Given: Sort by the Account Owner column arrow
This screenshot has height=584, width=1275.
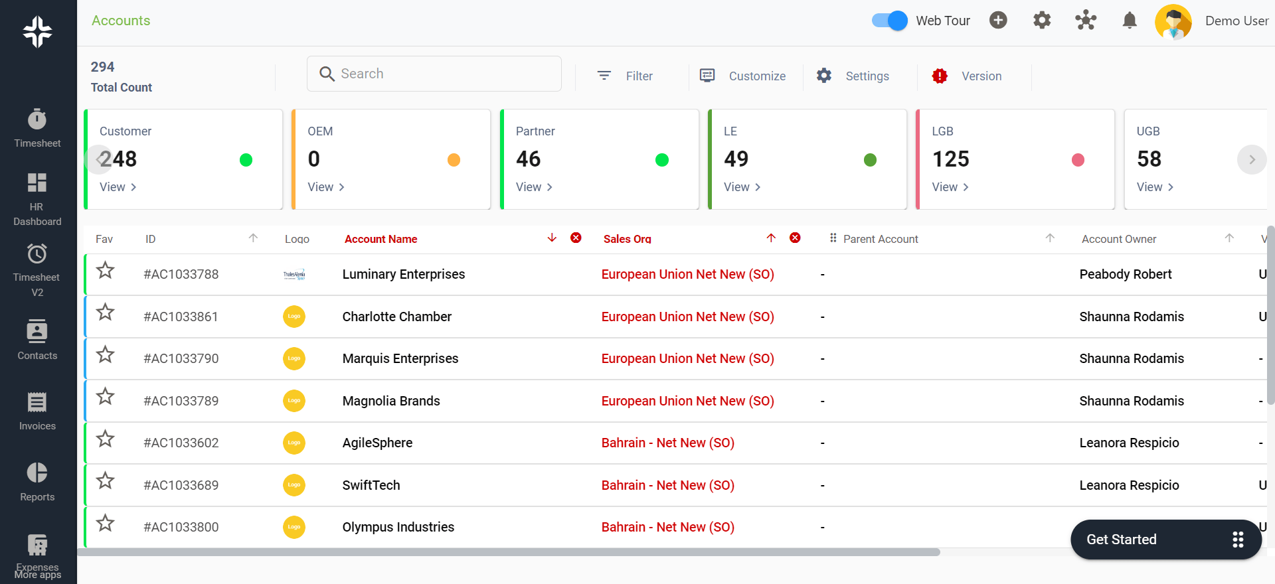Looking at the screenshot, I should tap(1229, 238).
